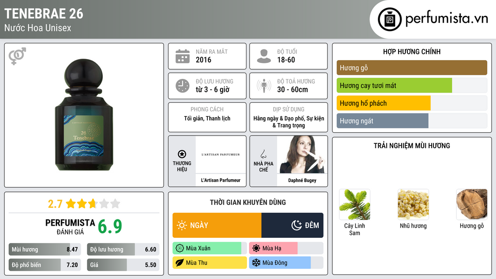
Task: Click the L'Artisan Parfumeur brand logo image
Action: pyautogui.click(x=221, y=155)
